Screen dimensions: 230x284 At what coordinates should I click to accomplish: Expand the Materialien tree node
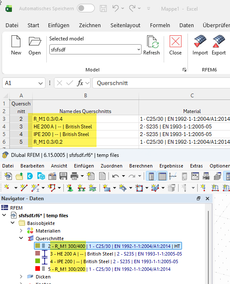[21, 230]
